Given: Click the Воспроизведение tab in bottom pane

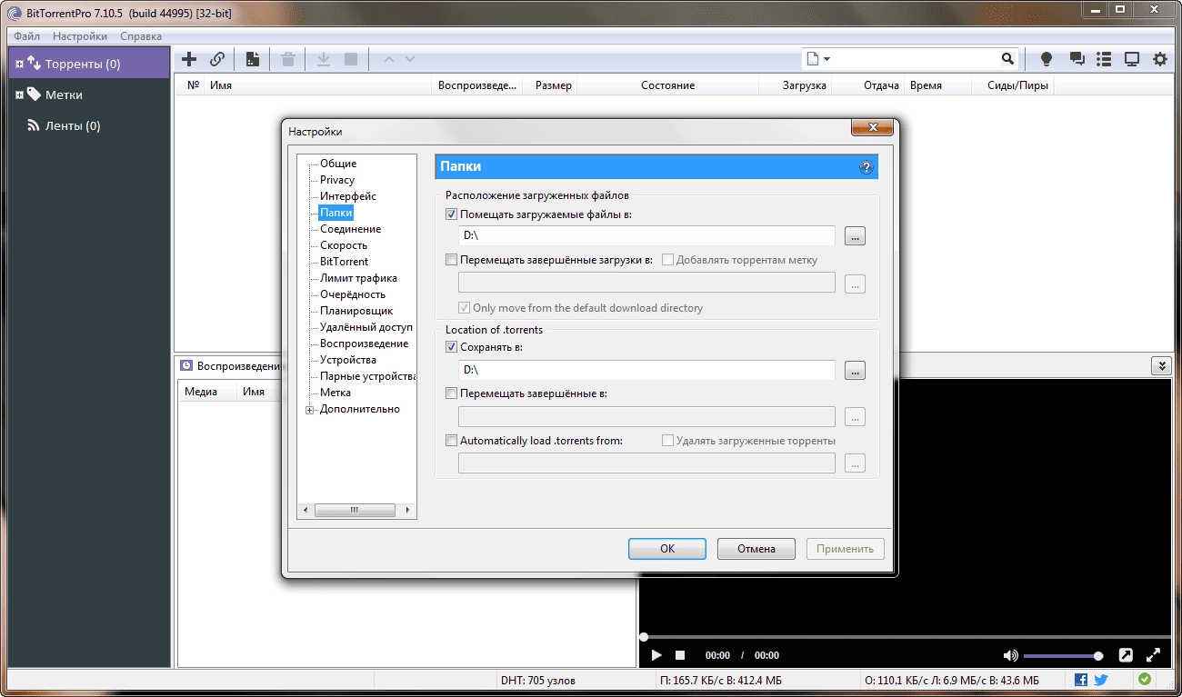Looking at the screenshot, I should coord(232,366).
